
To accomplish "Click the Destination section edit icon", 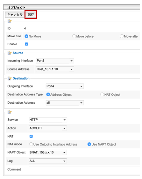I will coord(10,78).
